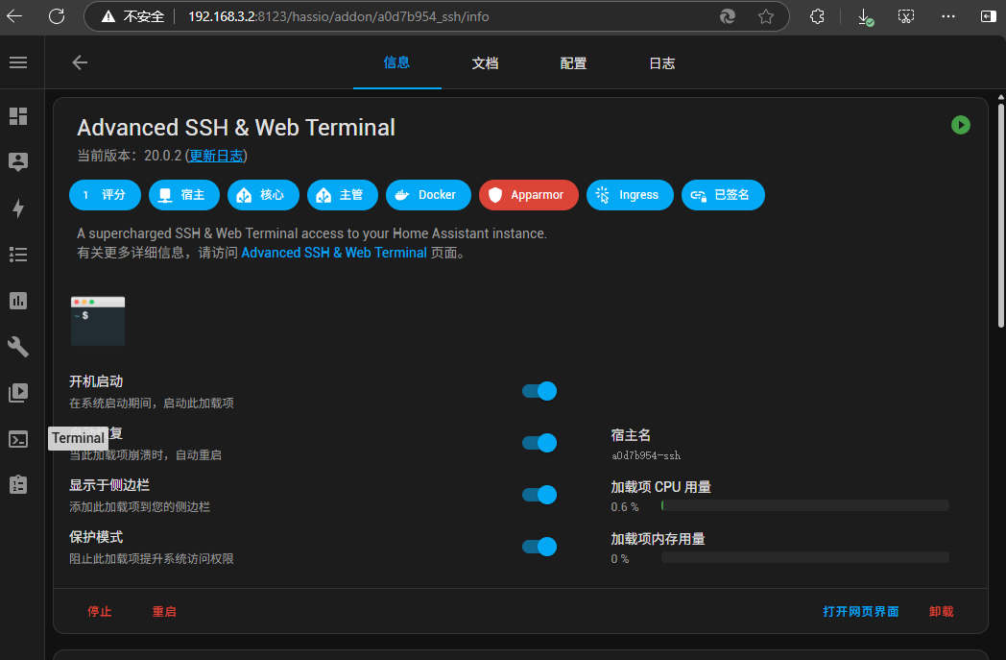The width and height of the screenshot is (1006, 660).
Task: Click the add-on CPU usage bar
Action: 804,505
